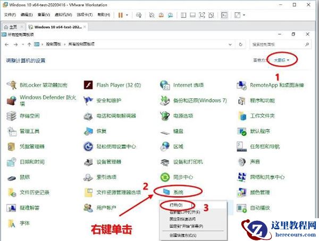The width and height of the screenshot is (319, 241).
Task: Choose 在新窗口中打开(E) context menu entry
Action: click(x=184, y=212)
